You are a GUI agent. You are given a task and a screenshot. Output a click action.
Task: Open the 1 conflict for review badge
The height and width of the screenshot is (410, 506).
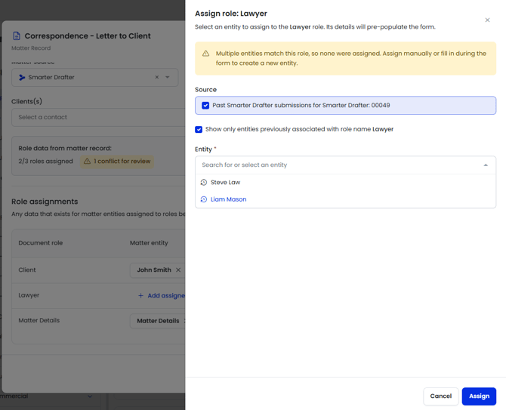pos(117,162)
